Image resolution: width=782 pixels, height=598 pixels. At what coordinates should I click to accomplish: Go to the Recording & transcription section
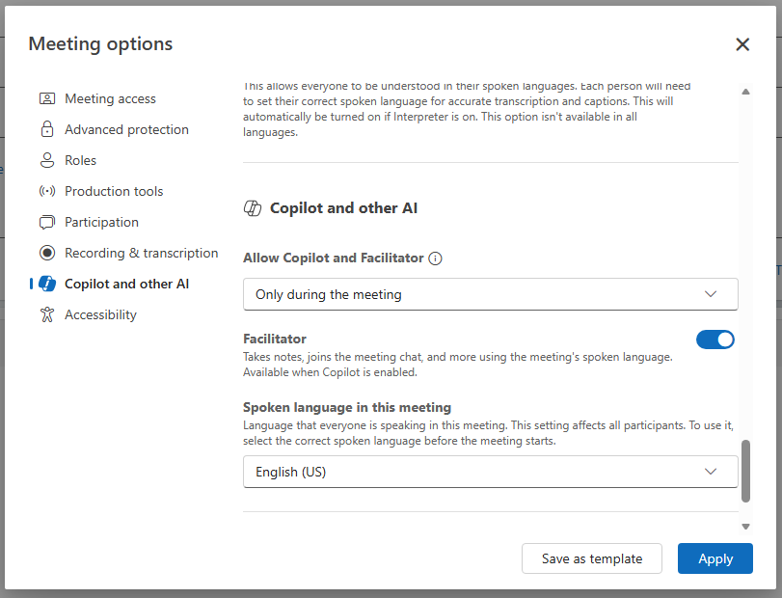point(141,253)
